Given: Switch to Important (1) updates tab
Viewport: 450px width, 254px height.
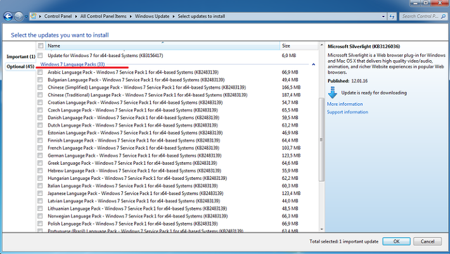Looking at the screenshot, I should [x=21, y=56].
